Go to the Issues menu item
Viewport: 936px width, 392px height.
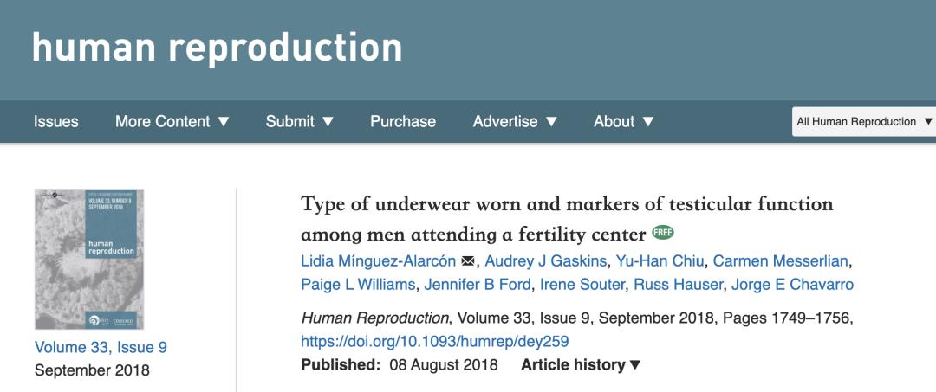[x=56, y=121]
